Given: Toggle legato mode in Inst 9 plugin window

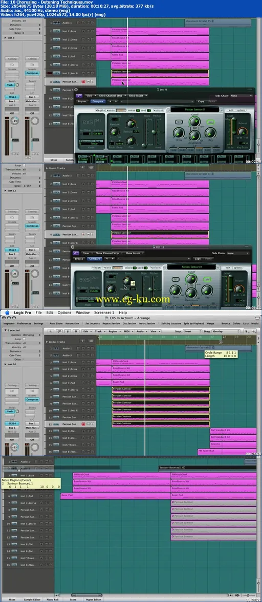Looking at the screenshot, I should (101, 110).
